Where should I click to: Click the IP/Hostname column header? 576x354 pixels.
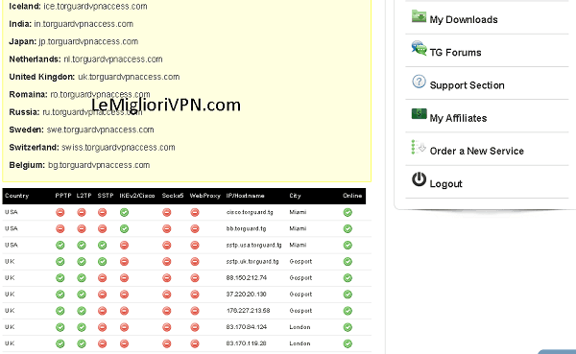(246, 196)
